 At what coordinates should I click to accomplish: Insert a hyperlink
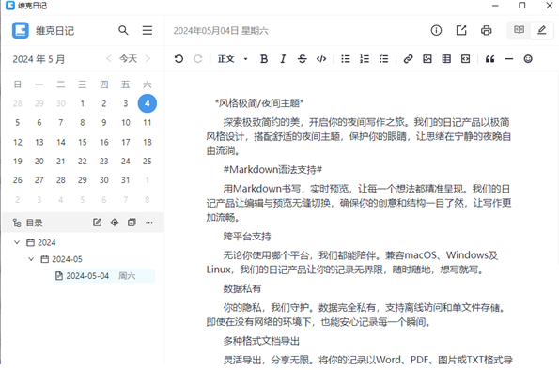408,59
